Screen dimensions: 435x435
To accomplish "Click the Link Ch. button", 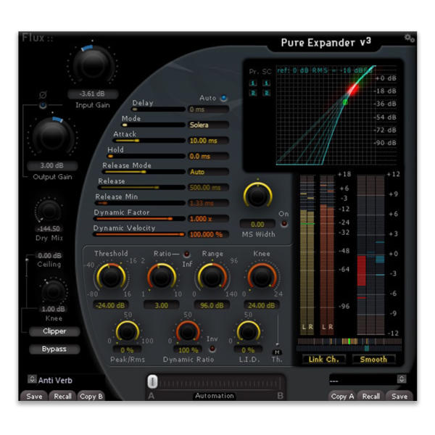I will [324, 360].
